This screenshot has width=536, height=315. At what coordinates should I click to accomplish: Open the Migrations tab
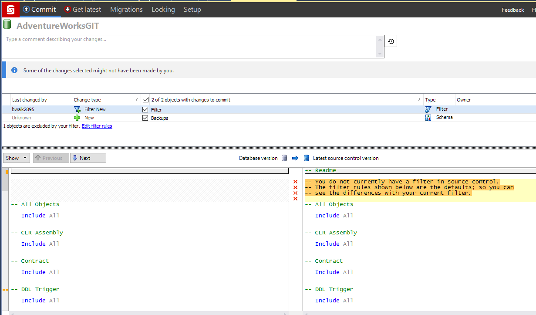pyautogui.click(x=126, y=9)
